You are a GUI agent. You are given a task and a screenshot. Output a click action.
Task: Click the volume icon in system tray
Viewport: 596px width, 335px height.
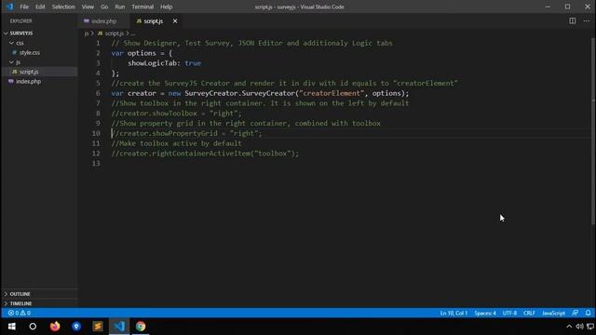pos(579,327)
